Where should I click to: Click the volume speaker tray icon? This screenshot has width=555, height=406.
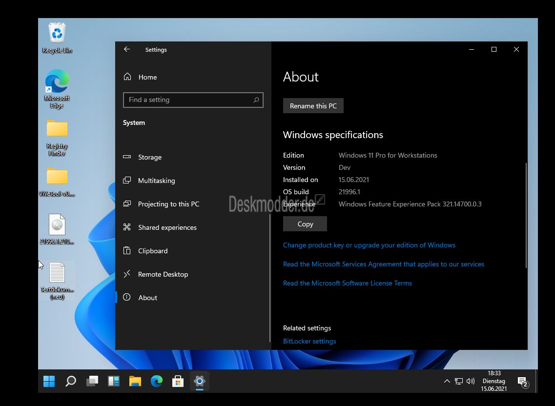click(x=471, y=381)
